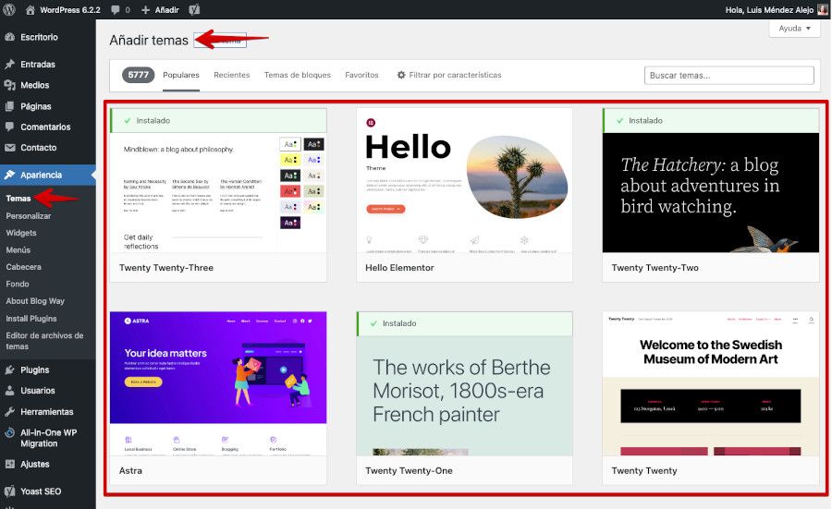Click the Ajustes settings icon
832x509 pixels.
(x=9, y=464)
